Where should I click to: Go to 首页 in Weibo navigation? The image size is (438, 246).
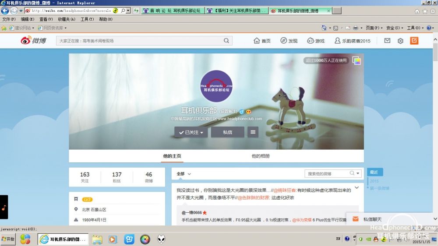coord(262,41)
